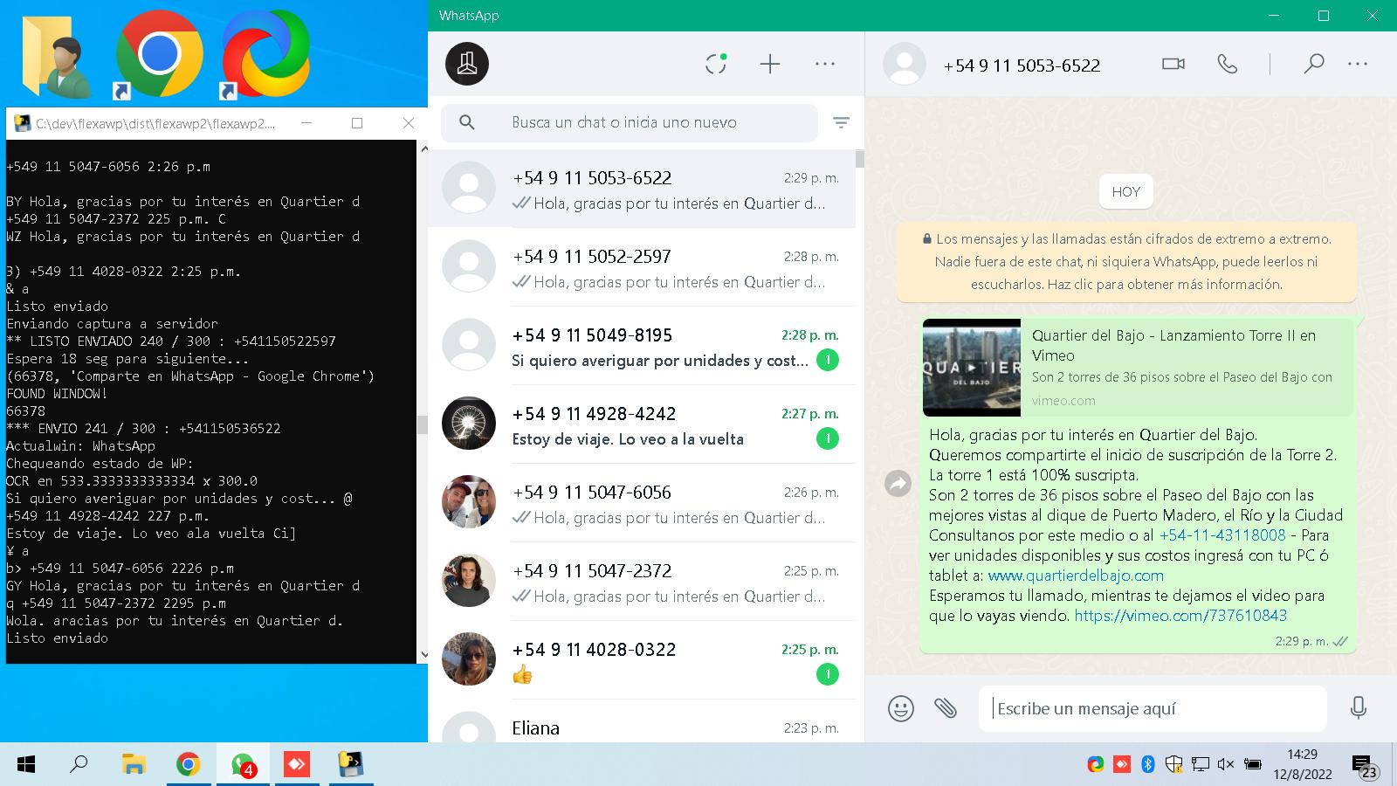This screenshot has width=1397, height=786.
Task: Open Windows Security tray icon
Action: pos(1174,764)
